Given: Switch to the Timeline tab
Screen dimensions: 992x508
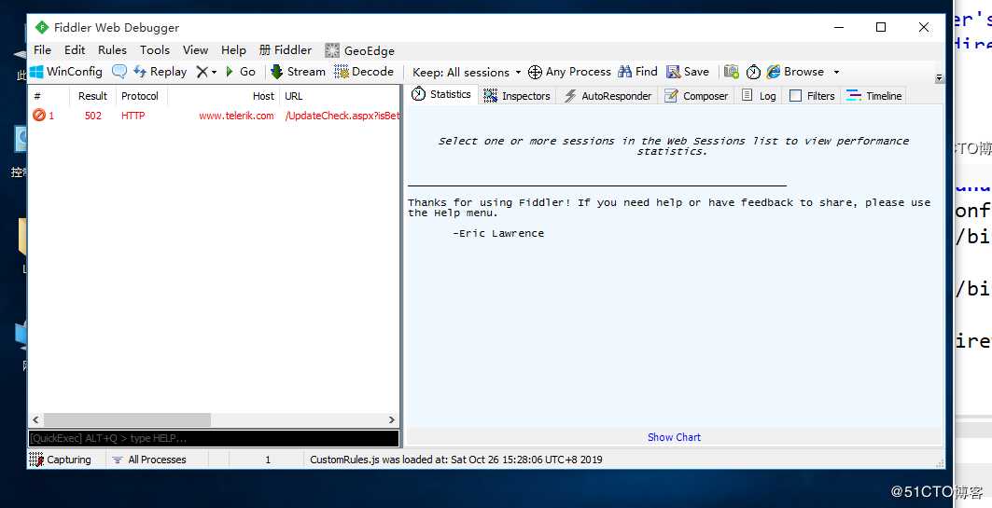Looking at the screenshot, I should (x=873, y=95).
